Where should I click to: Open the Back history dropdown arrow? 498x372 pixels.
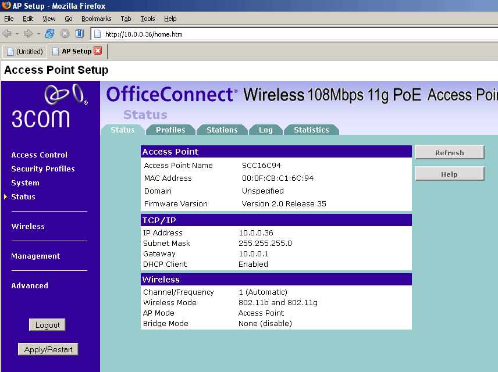[x=17, y=34]
